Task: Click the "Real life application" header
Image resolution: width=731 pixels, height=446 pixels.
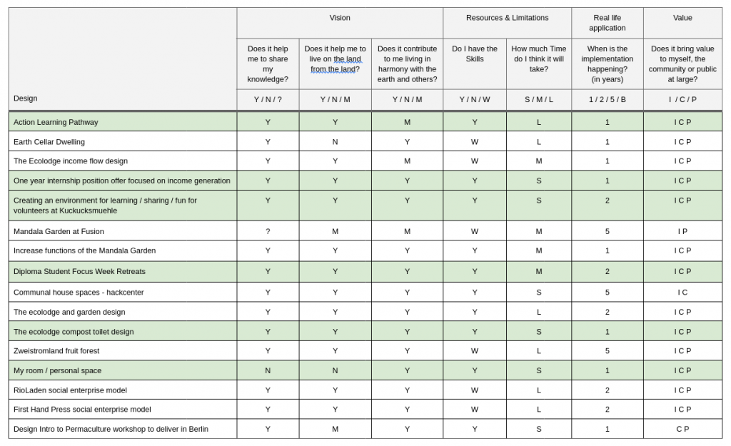Action: point(607,23)
